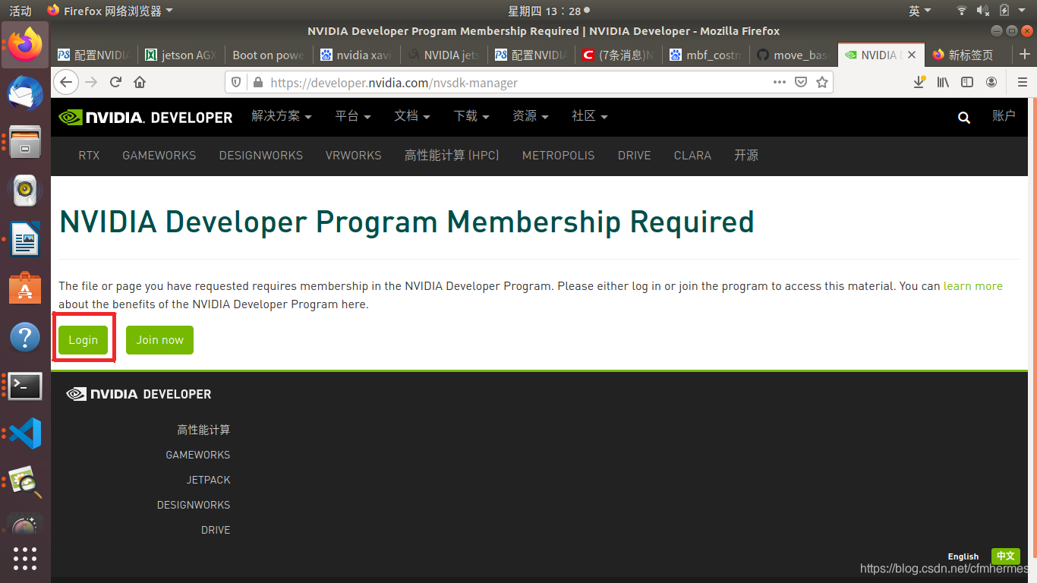Expand the 文档 dropdown menu
This screenshot has width=1037, height=583.
coord(412,116)
